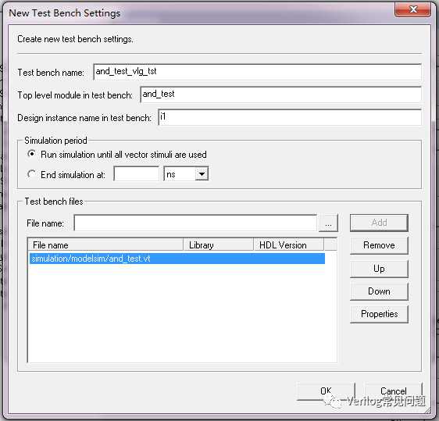The width and height of the screenshot is (439, 421).
Task: Remove the selected test bench file
Action: pos(379,245)
